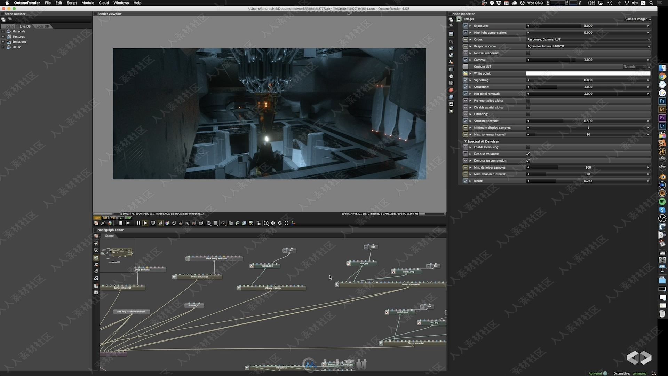Image resolution: width=668 pixels, height=376 pixels.
Task: Select the rotate gizmo tool
Action: point(280,223)
